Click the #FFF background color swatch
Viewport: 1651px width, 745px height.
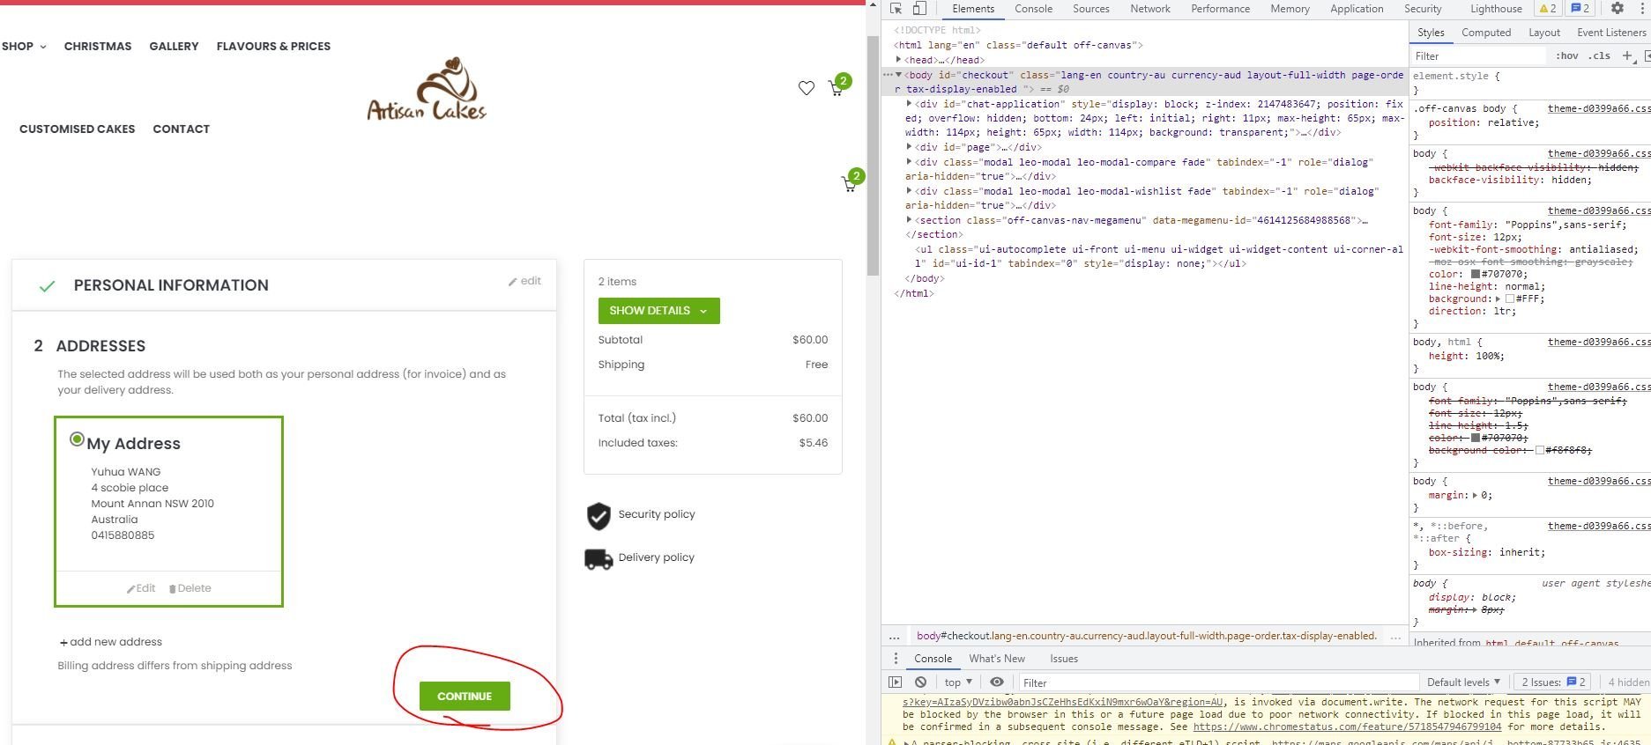[x=1510, y=299]
